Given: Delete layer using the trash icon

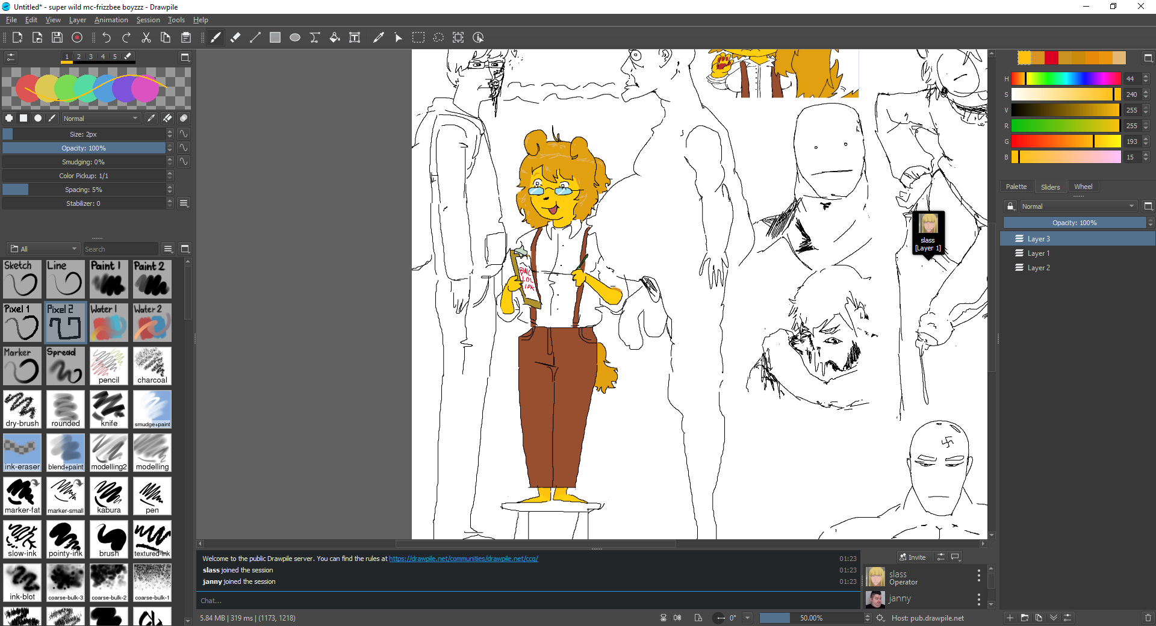Looking at the screenshot, I should [1148, 618].
